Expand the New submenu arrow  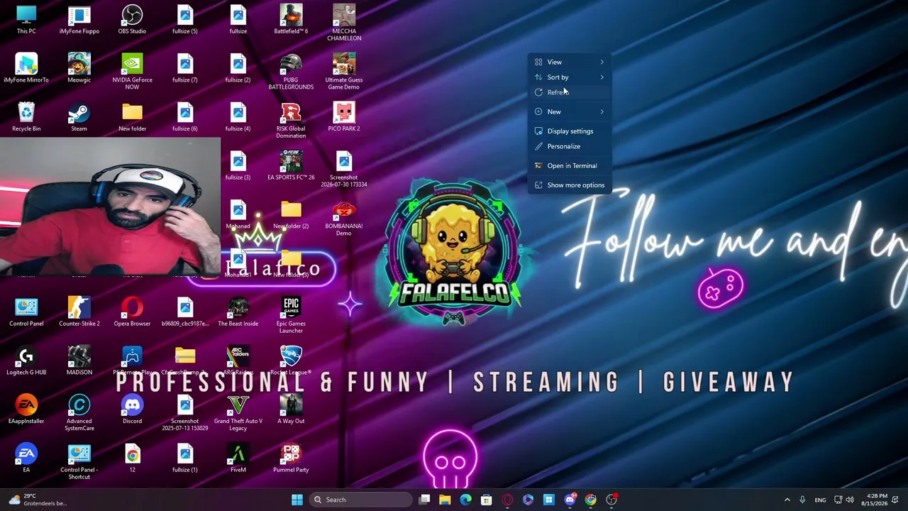pos(602,111)
